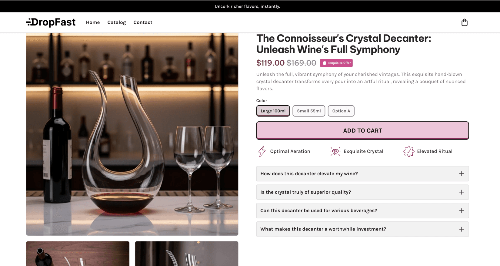Choose the Option A variant
This screenshot has height=266, width=500.
(341, 111)
